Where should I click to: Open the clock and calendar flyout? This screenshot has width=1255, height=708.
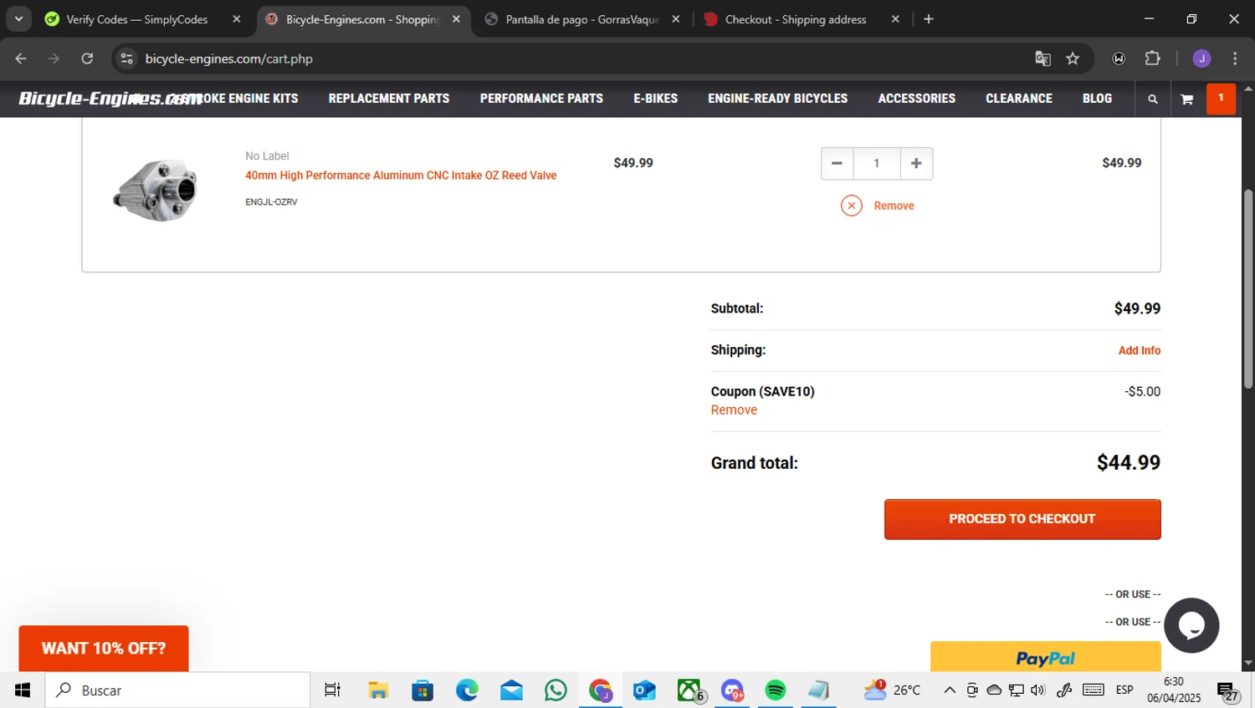click(1174, 690)
